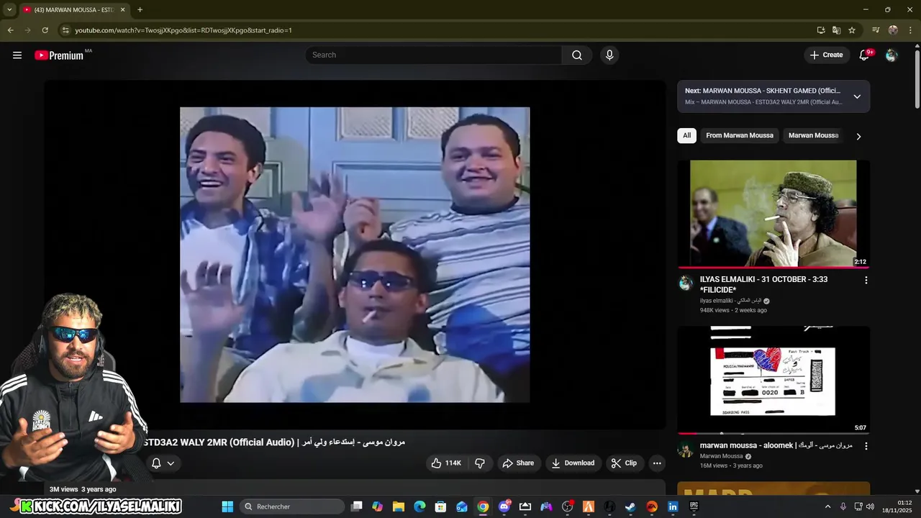
Task: Focus the YouTube search field
Action: 434,55
